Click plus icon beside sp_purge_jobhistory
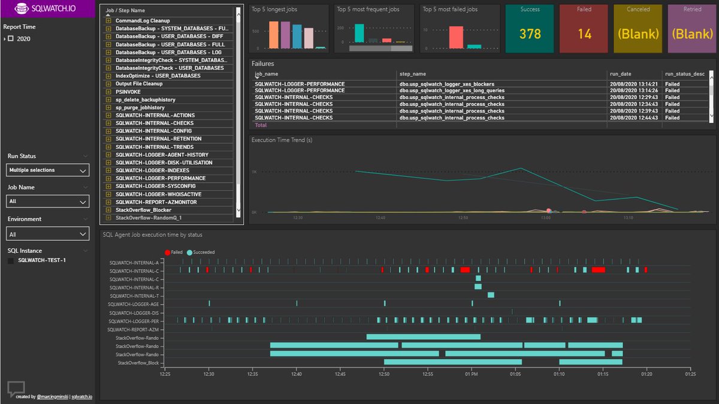Screen dimensions: 719x404 tap(108, 107)
